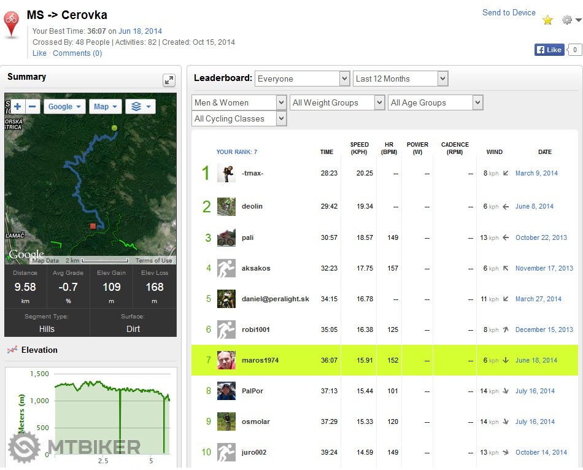Image resolution: width=583 pixels, height=470 pixels.
Task: Expand the Men & Women filter
Action: click(x=239, y=102)
